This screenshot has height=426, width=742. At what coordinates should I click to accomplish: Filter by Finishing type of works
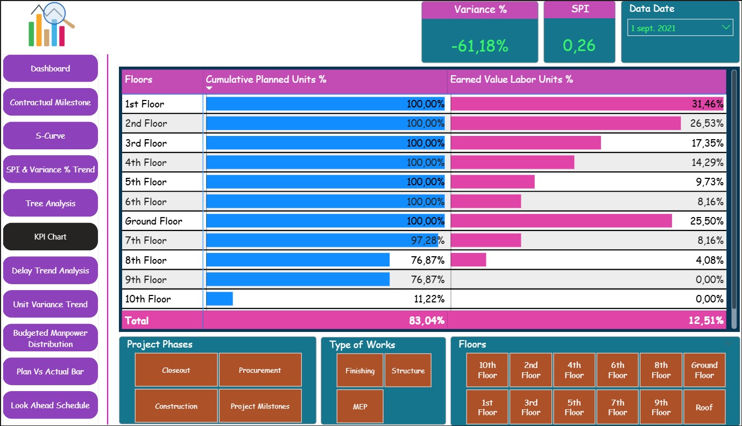[x=360, y=371]
